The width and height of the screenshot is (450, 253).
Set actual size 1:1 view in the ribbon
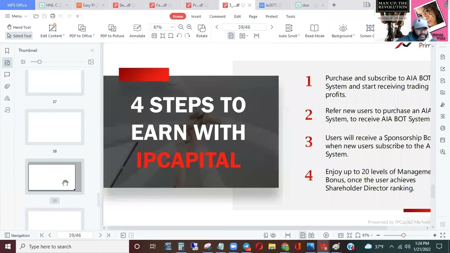coord(154,36)
